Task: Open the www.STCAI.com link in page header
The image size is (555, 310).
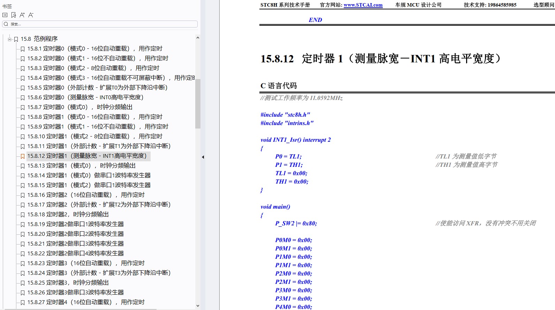Action: 363,5
